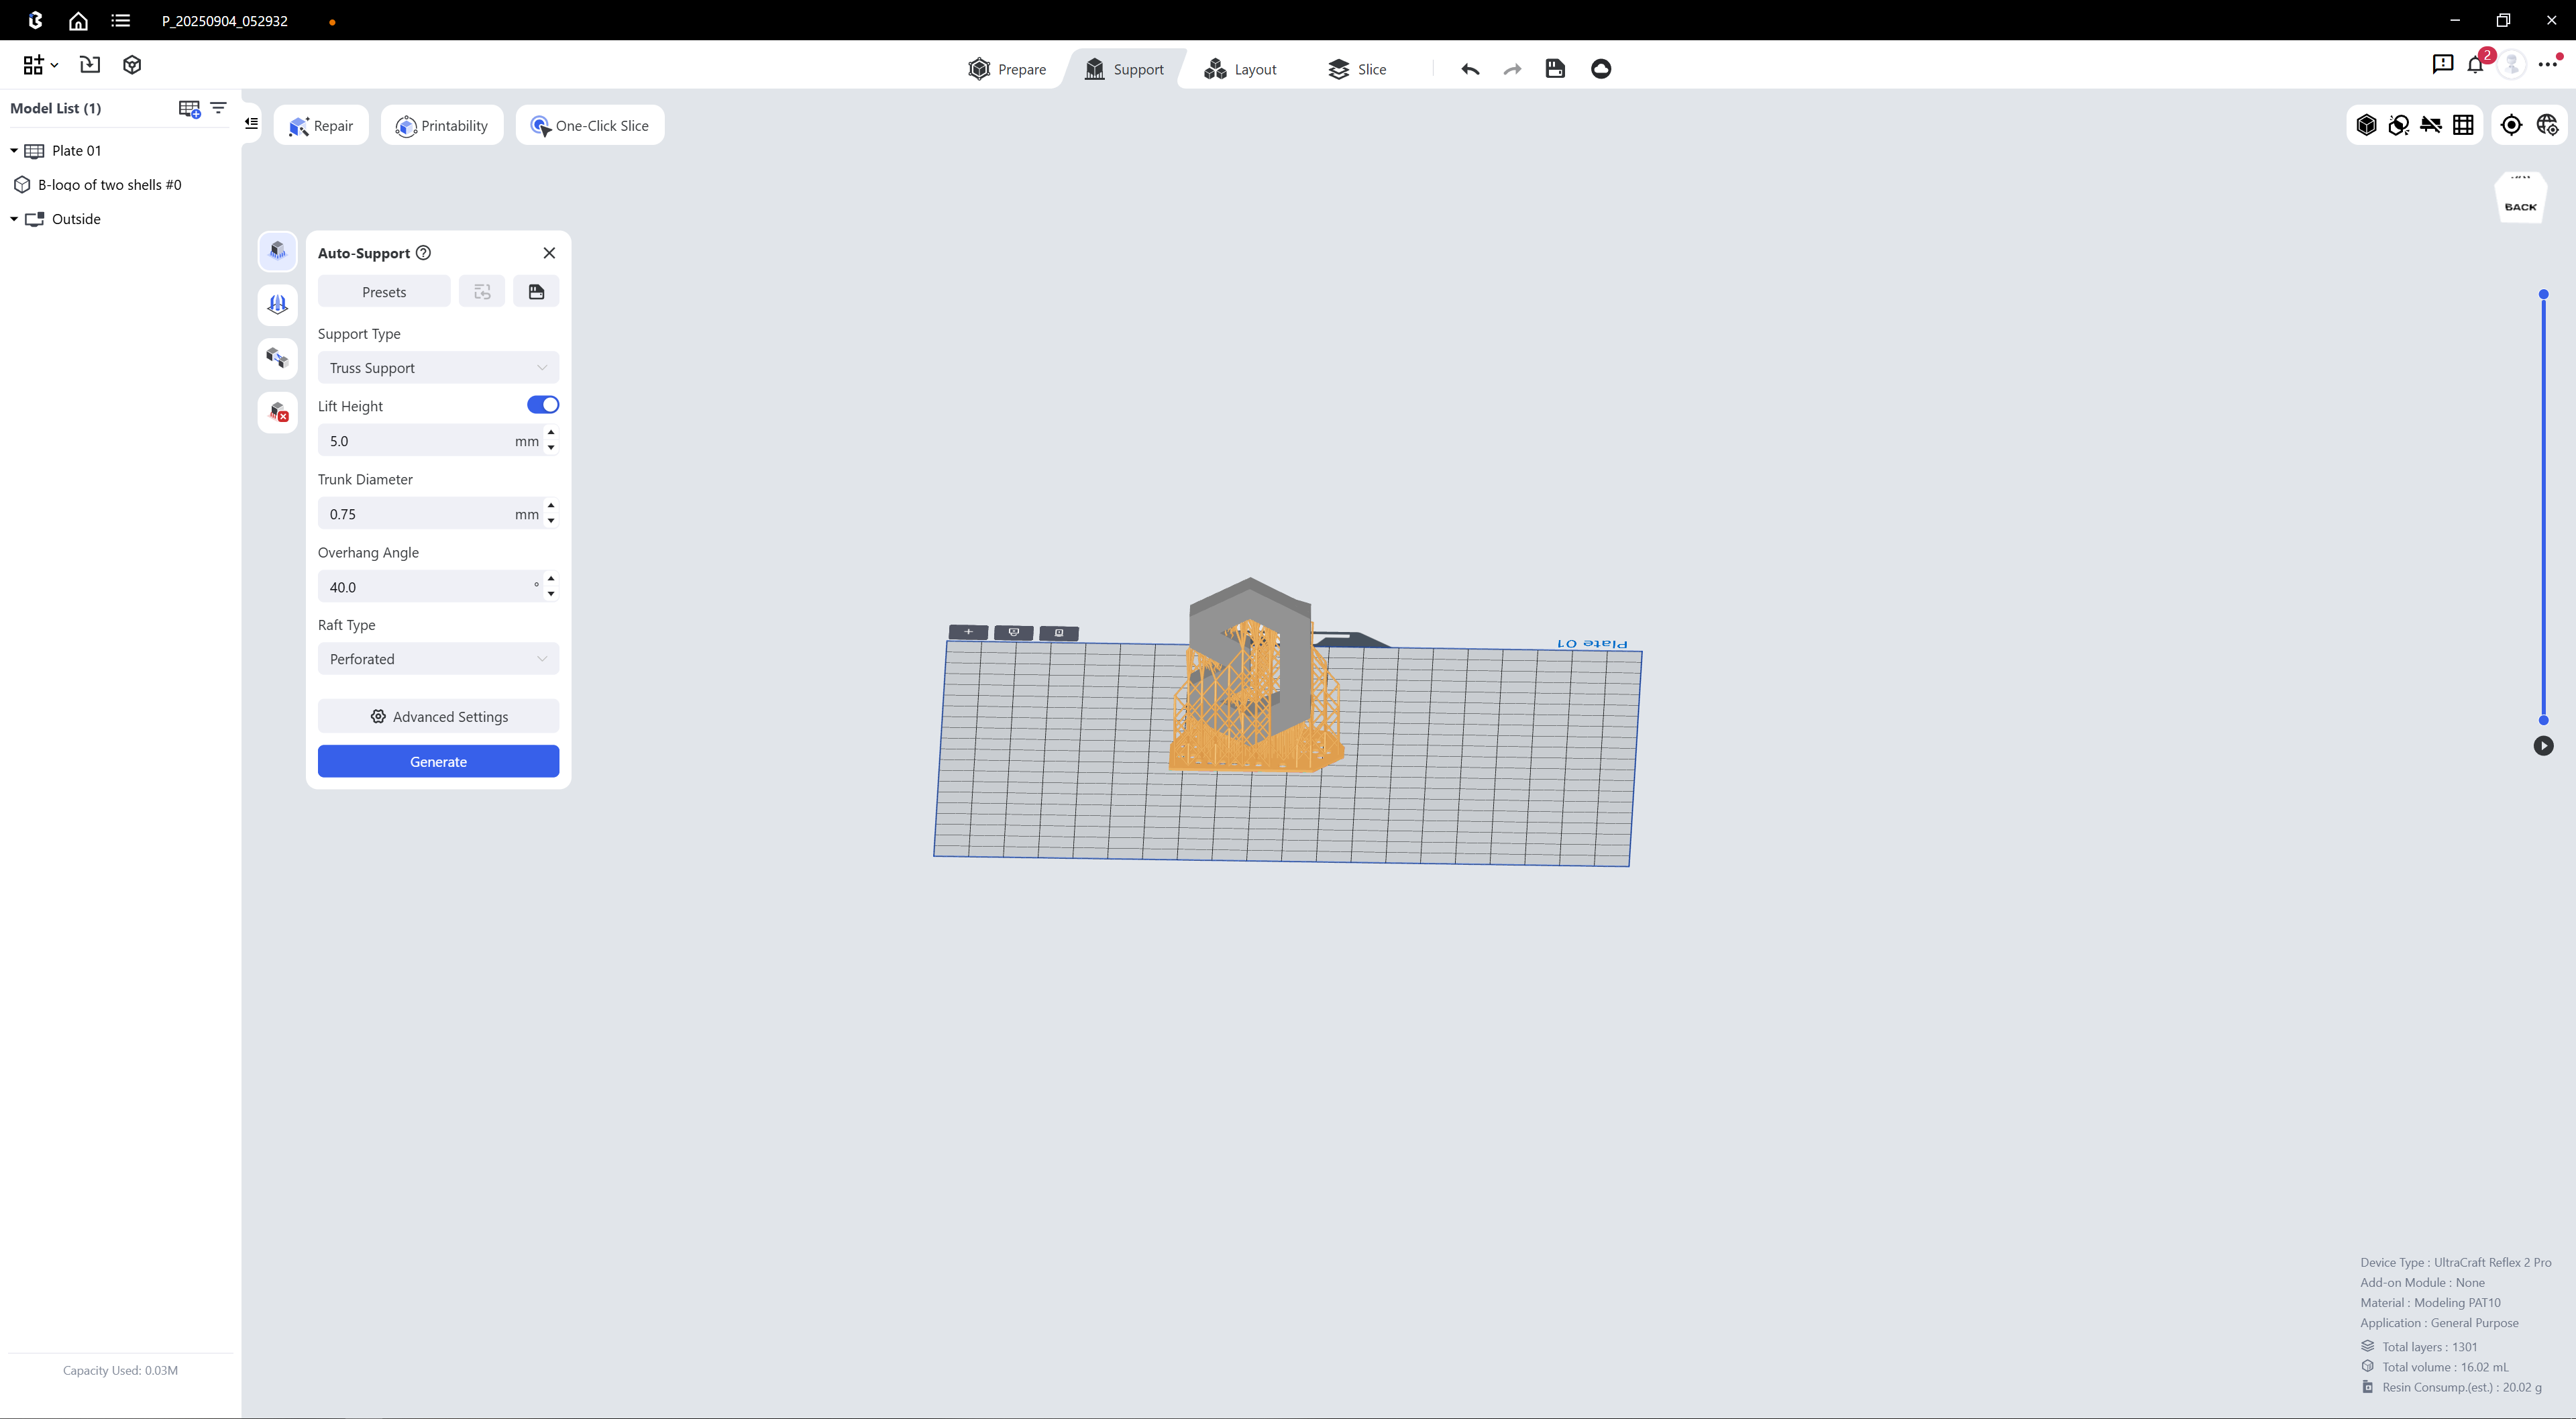
Task: Click the vertical layer slider top handle
Action: click(2543, 295)
